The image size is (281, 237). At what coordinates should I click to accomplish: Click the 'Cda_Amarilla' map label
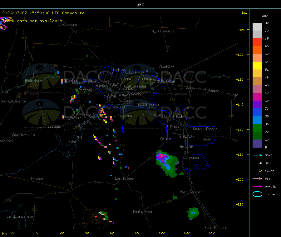pos(23,135)
